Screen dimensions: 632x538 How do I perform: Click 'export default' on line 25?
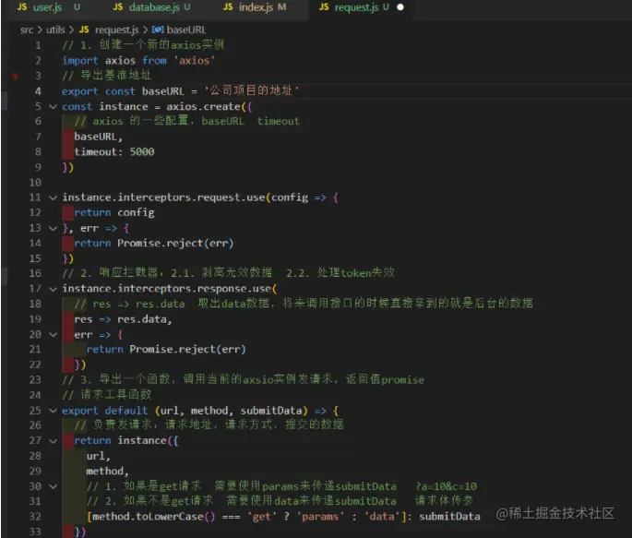click(x=105, y=411)
